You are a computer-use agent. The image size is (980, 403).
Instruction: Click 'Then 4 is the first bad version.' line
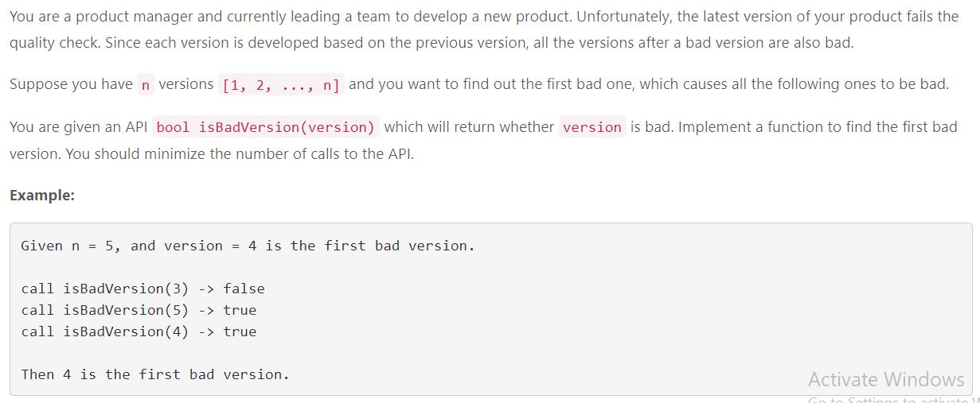click(155, 374)
